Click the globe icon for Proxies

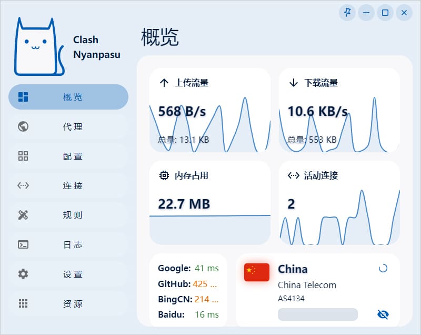point(23,126)
